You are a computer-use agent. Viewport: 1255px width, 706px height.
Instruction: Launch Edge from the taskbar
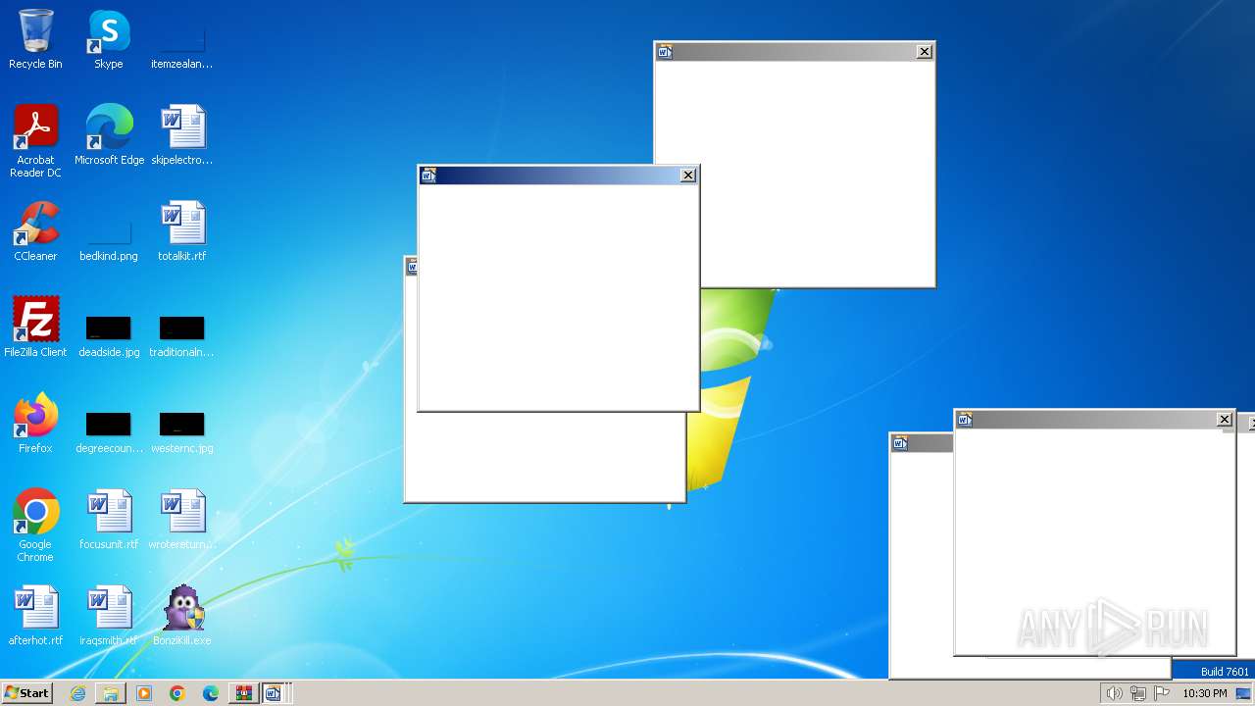click(x=211, y=693)
